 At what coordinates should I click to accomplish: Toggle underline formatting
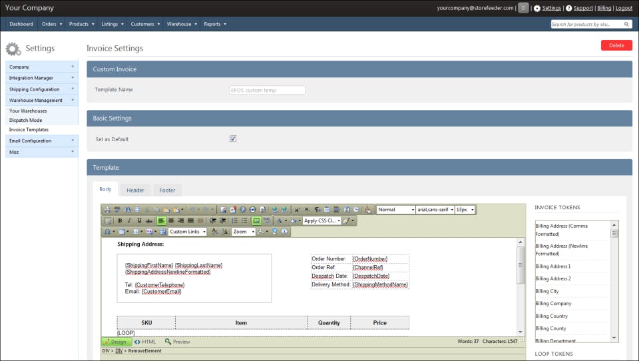[139, 220]
